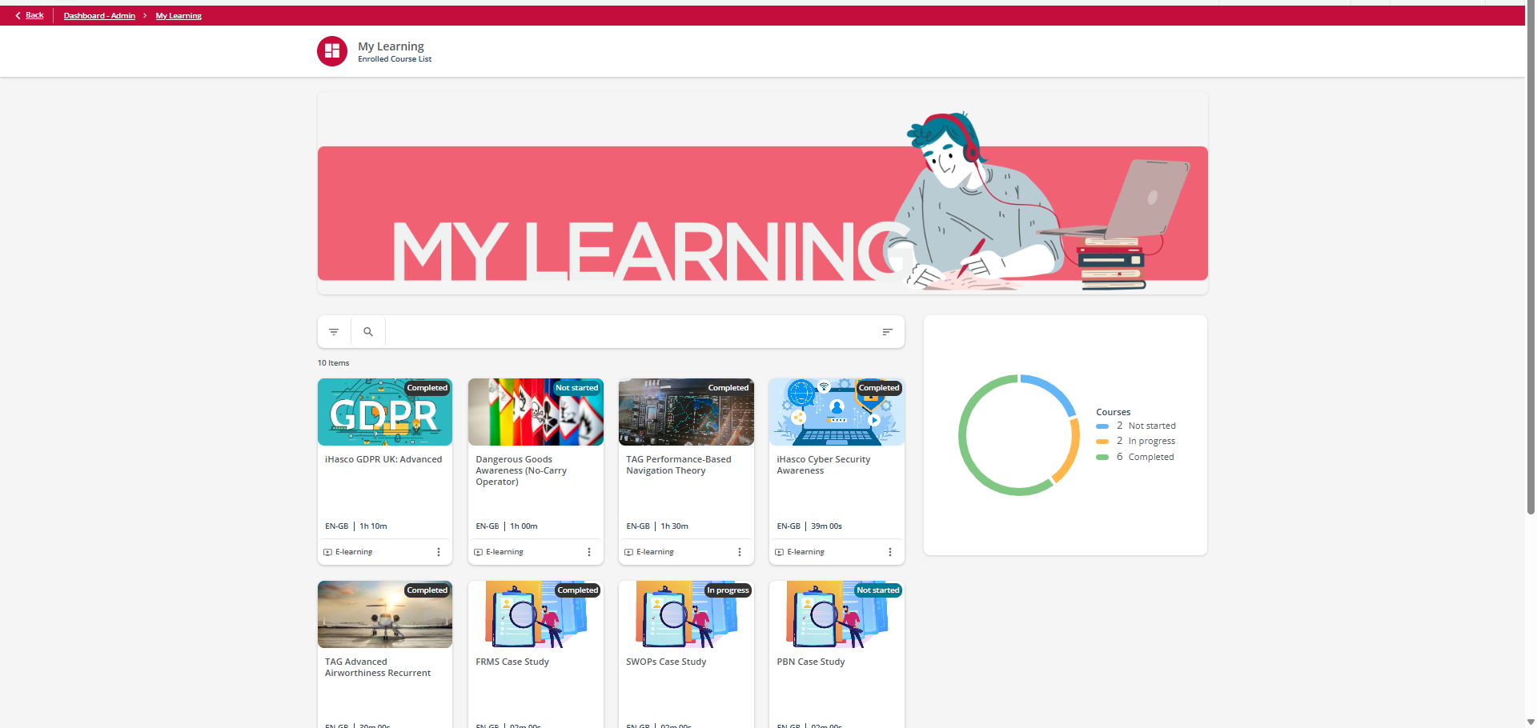1537x728 pixels.
Task: Open the sort icon at toolbar right
Action: coord(887,332)
